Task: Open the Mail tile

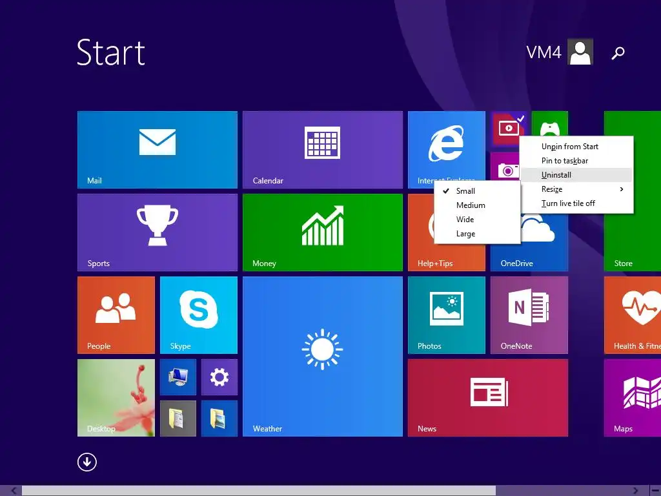Action: coord(158,150)
